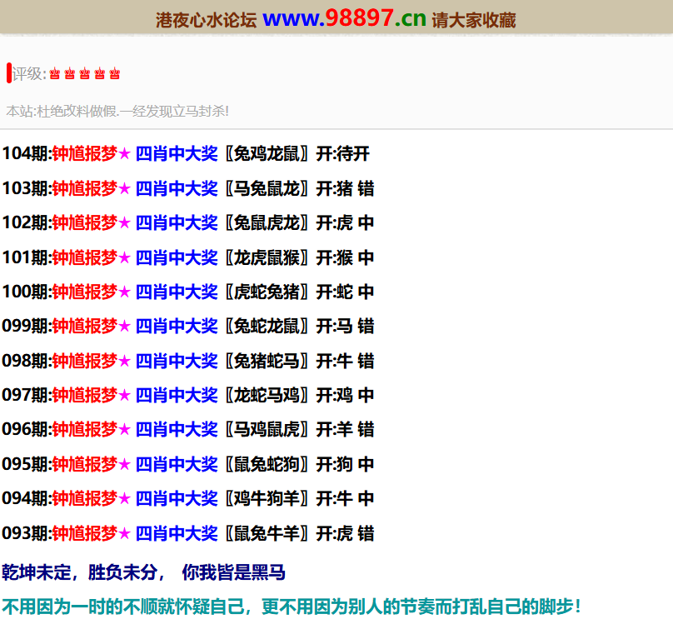Click 钟馗报梦 in the 103期 row
673x629 pixels.
click(x=84, y=189)
